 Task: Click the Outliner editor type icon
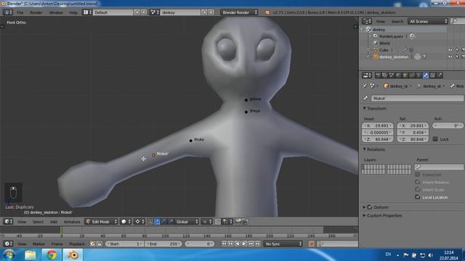[366, 21]
